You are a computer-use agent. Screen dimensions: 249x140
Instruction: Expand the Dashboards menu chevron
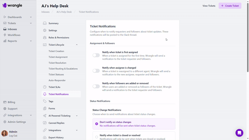coord(31,17)
